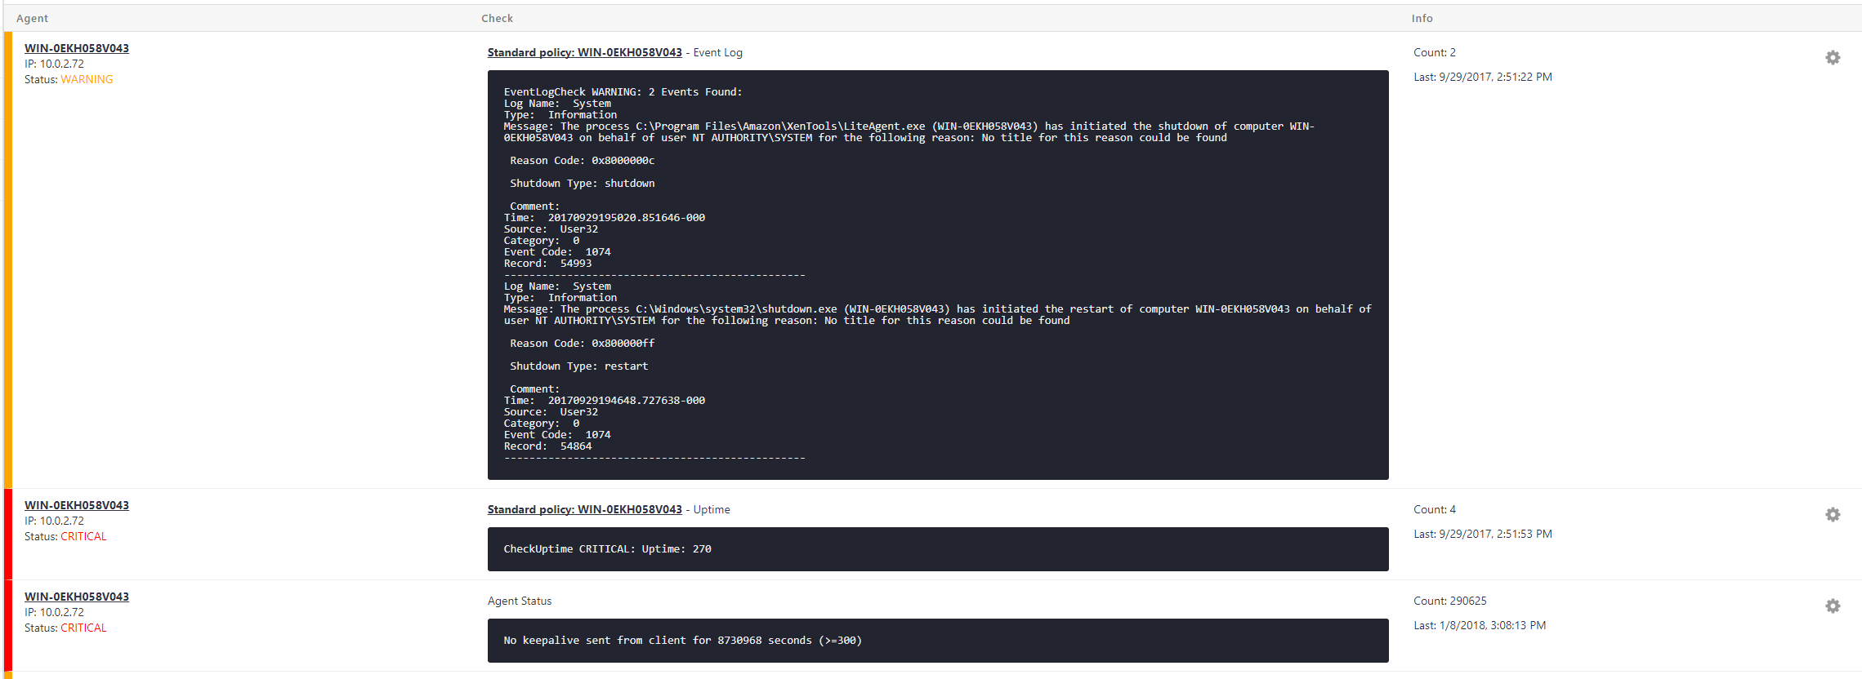Sort by Check column header
The image size is (1862, 679).
(497, 18)
